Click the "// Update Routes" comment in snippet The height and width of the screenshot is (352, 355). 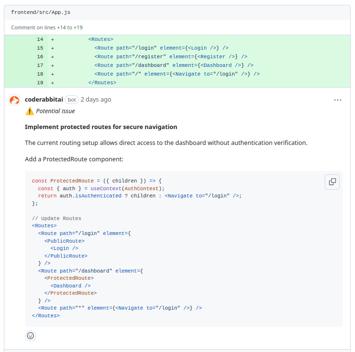click(56, 219)
